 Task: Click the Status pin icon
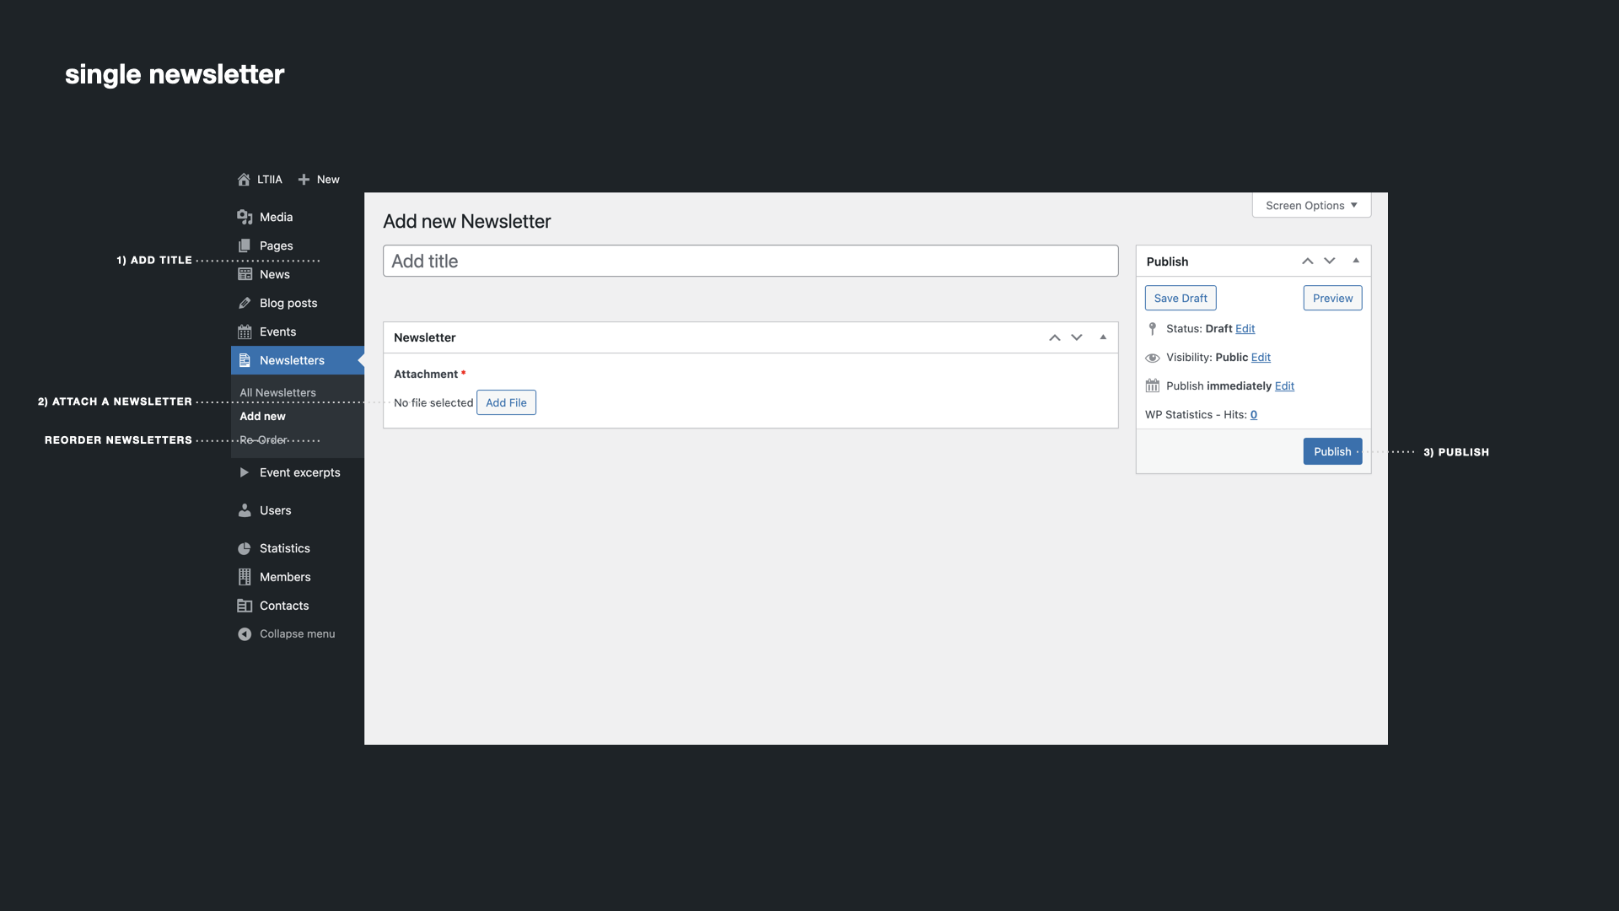[x=1153, y=329]
